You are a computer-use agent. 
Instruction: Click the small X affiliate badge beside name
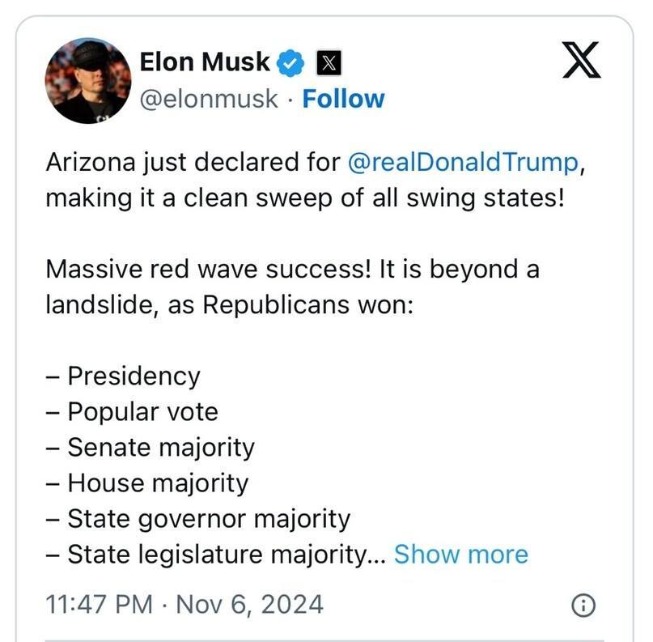click(328, 62)
